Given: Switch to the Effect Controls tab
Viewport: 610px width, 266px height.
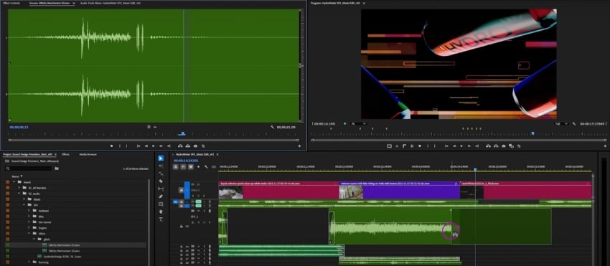Looking at the screenshot, I should point(11,3).
